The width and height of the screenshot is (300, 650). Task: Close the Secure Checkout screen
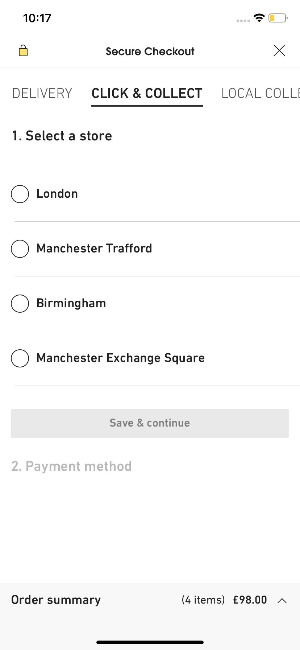279,50
